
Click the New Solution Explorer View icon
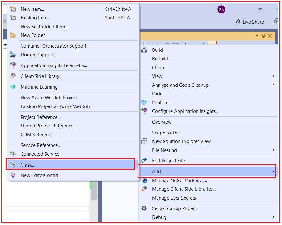coord(144,141)
